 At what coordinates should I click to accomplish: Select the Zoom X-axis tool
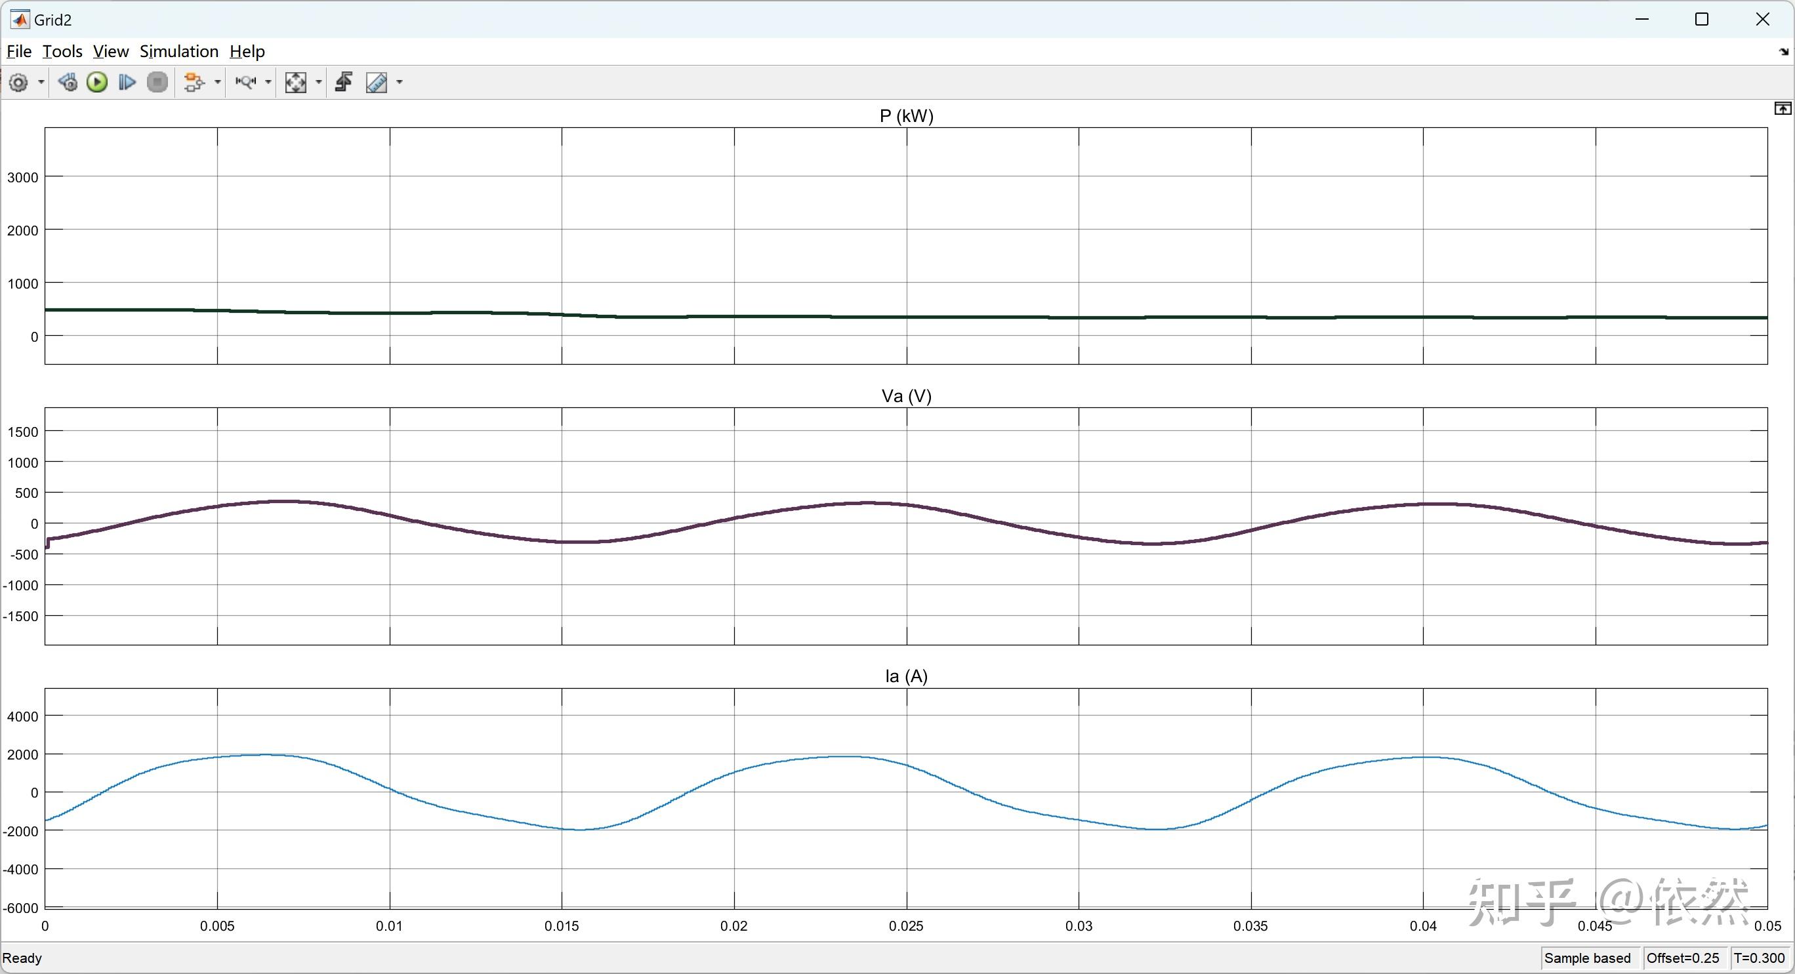pyautogui.click(x=246, y=83)
